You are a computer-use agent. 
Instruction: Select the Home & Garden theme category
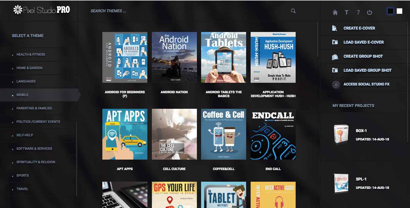coord(29,68)
